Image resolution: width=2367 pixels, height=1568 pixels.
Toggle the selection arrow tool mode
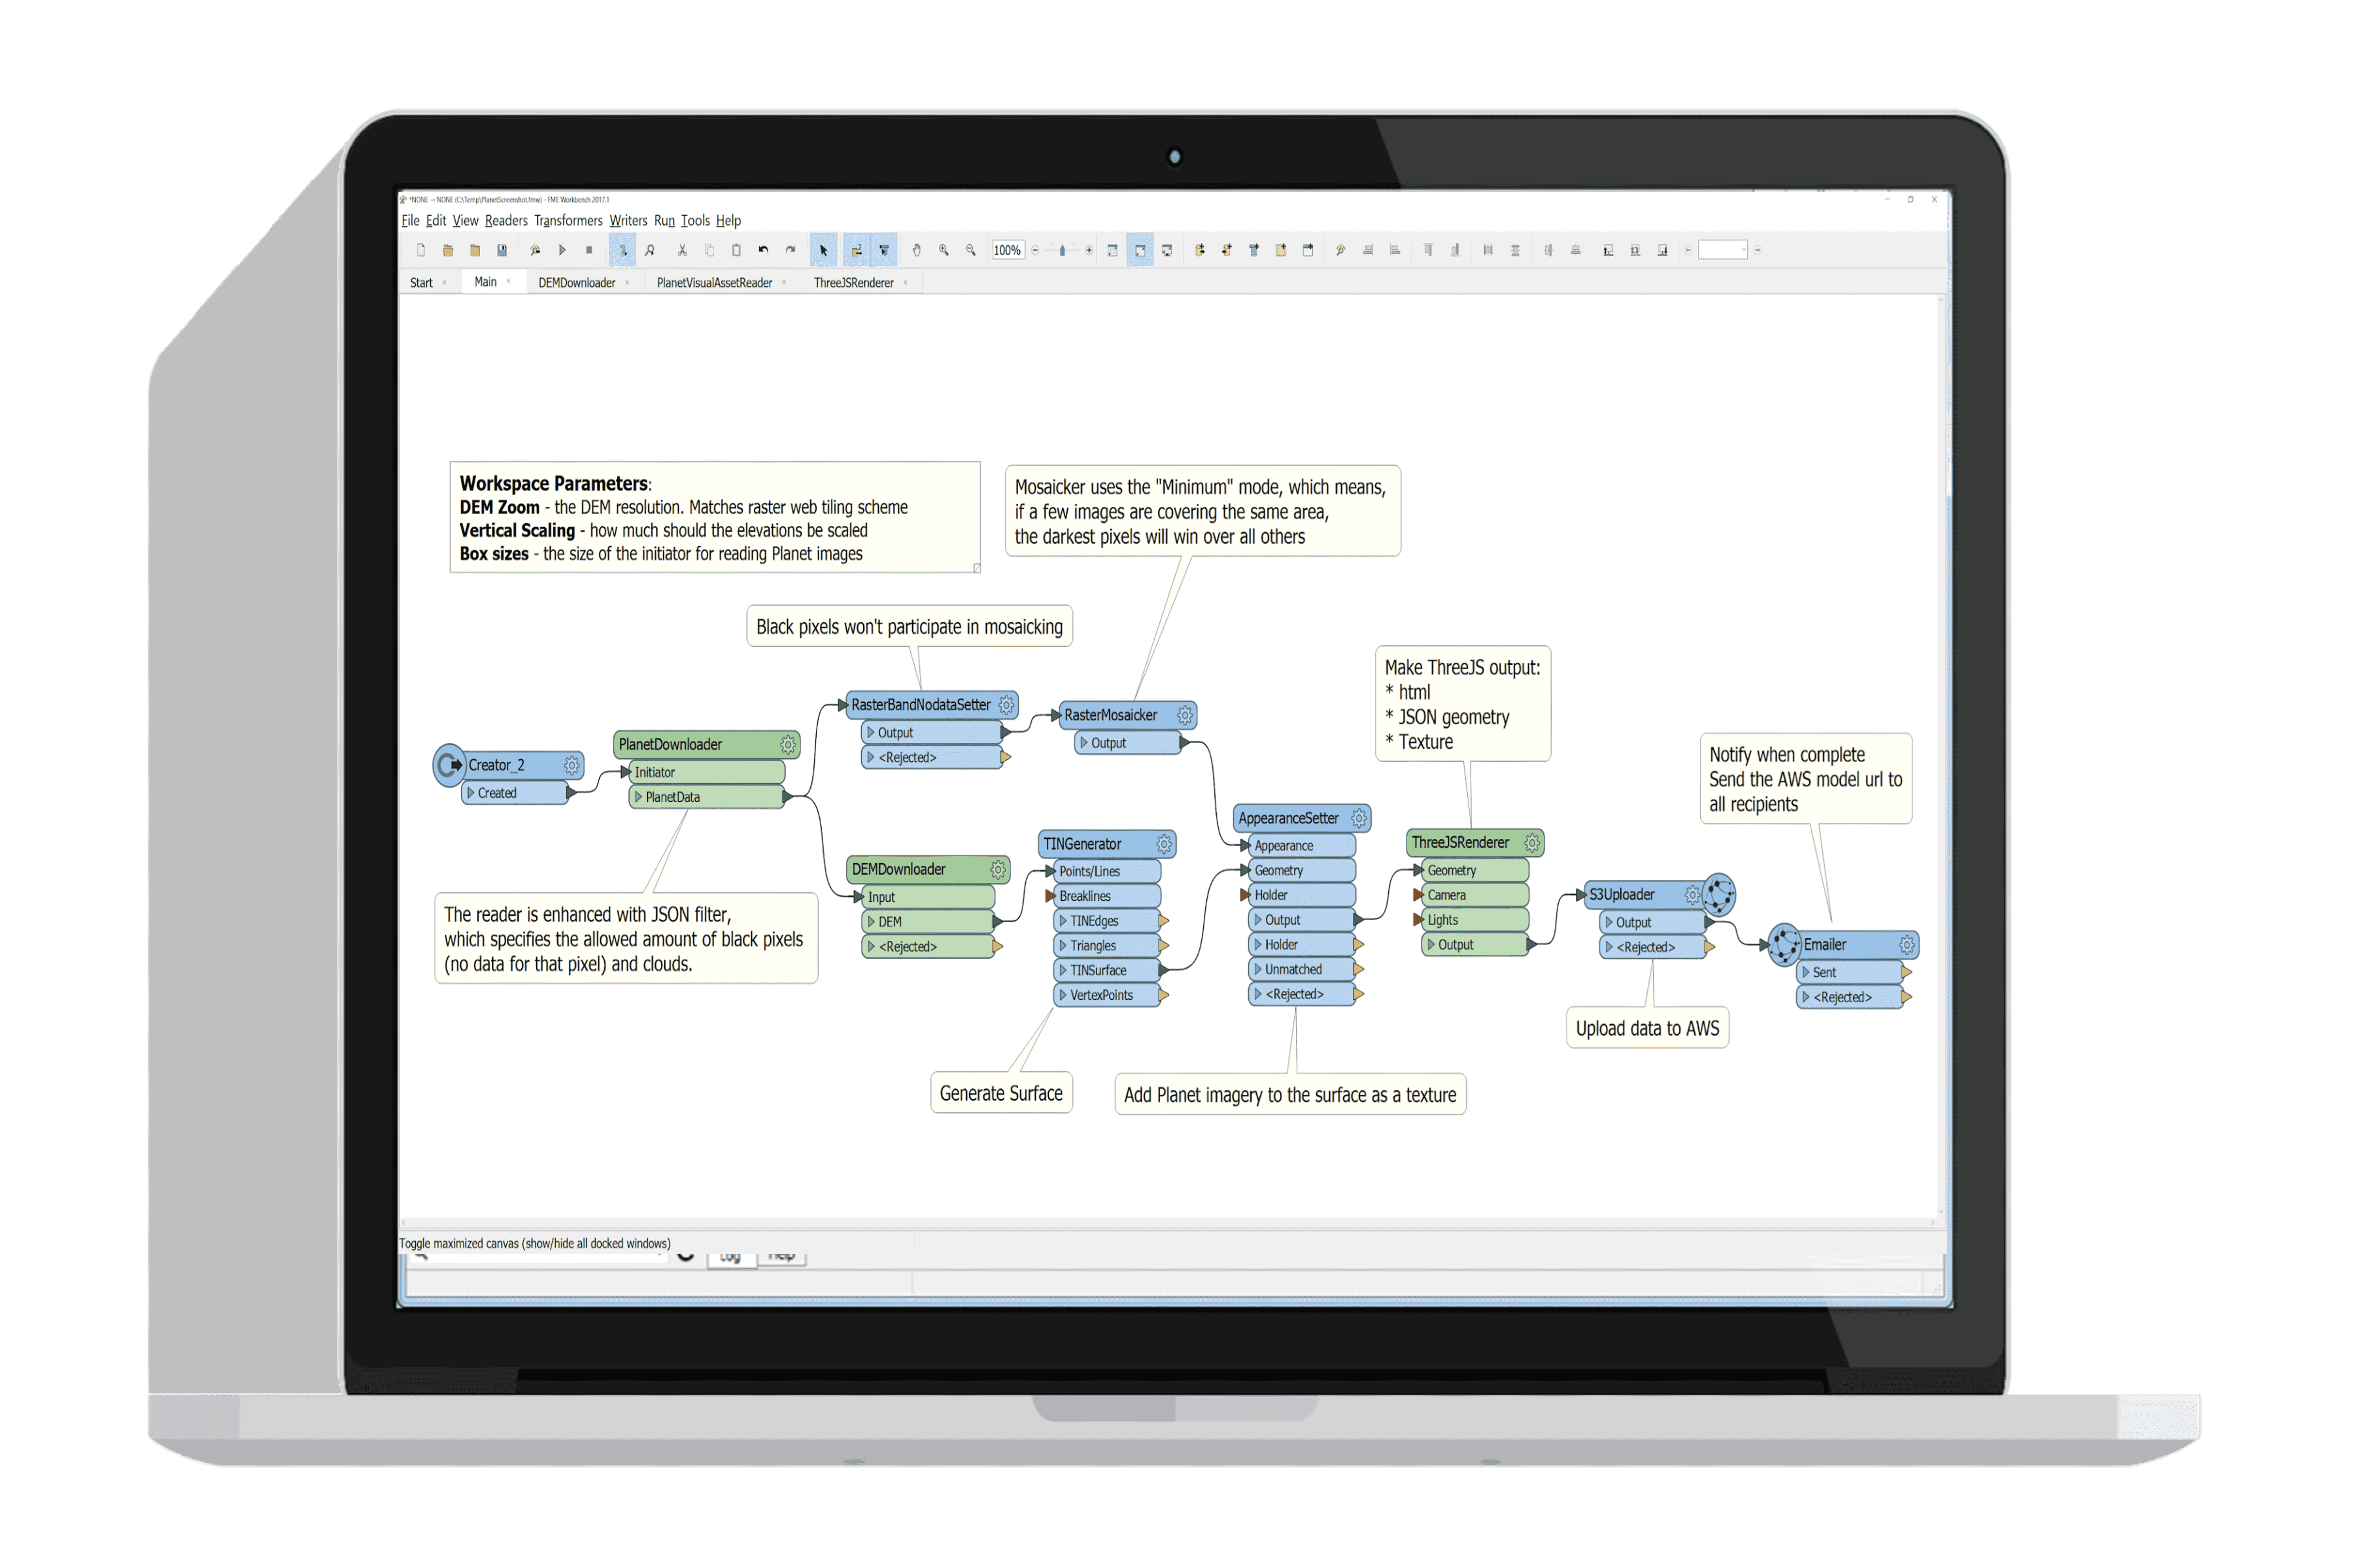coord(823,250)
